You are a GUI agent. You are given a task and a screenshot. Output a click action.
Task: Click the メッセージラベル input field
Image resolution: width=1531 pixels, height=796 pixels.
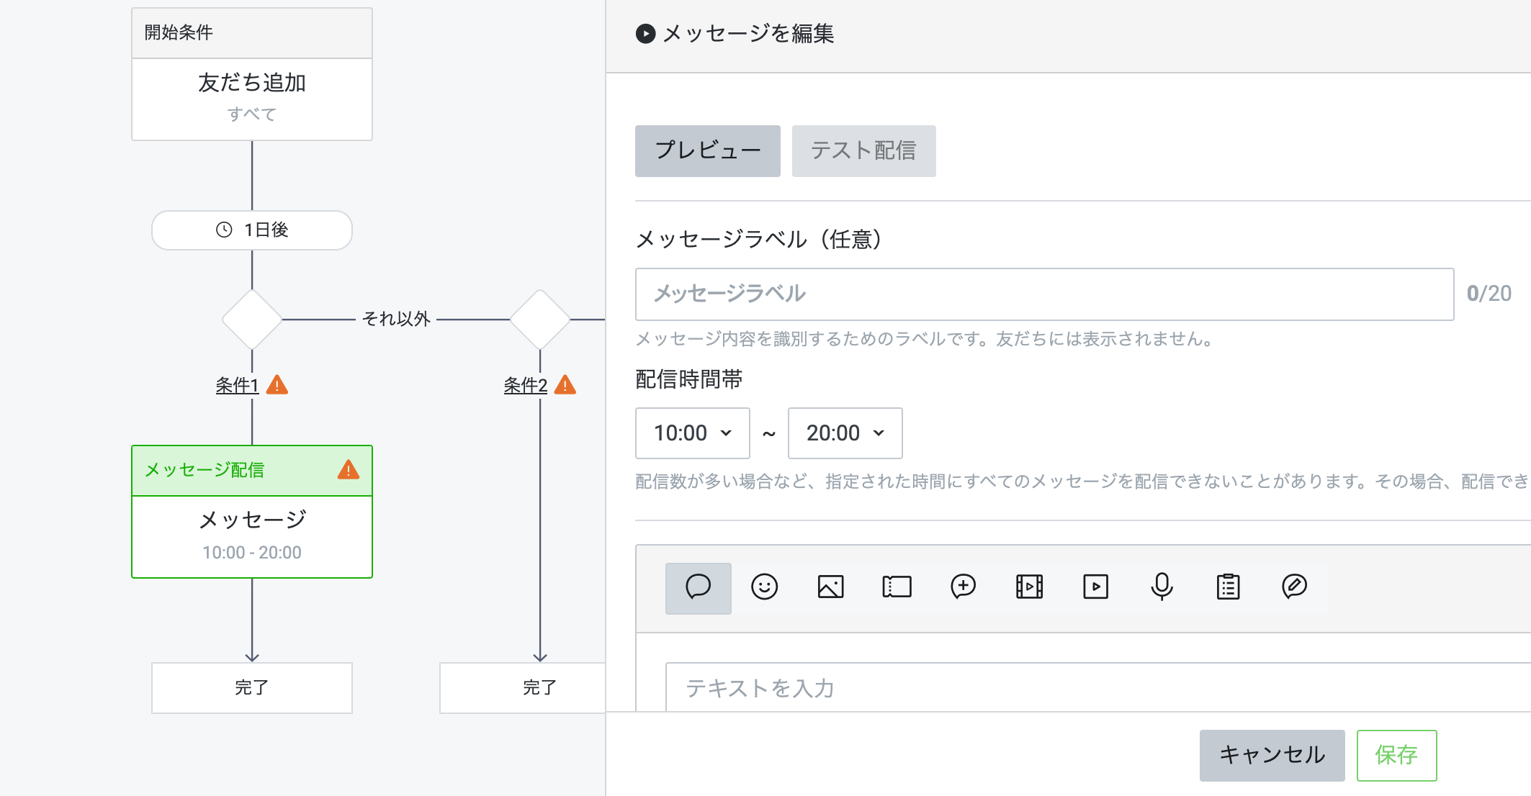point(1044,294)
